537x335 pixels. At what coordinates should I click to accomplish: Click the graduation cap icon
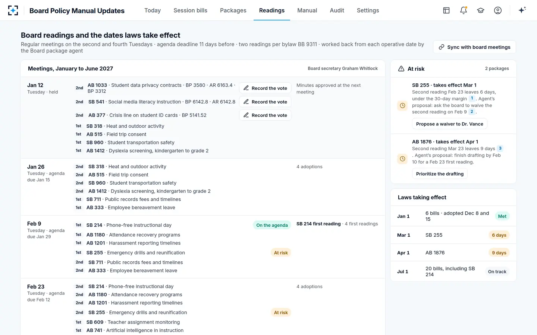(481, 10)
